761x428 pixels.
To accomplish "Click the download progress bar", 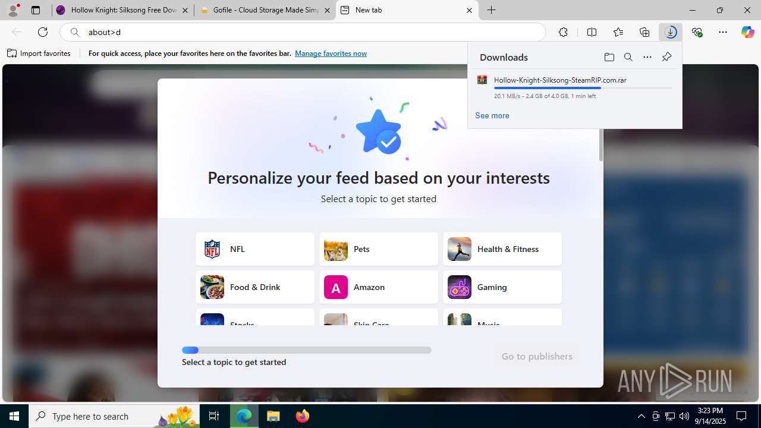I will 583,88.
